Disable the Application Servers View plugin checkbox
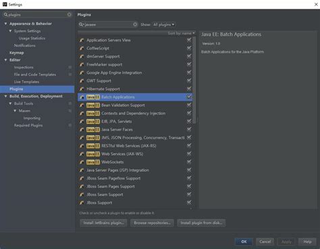 [x=189, y=40]
